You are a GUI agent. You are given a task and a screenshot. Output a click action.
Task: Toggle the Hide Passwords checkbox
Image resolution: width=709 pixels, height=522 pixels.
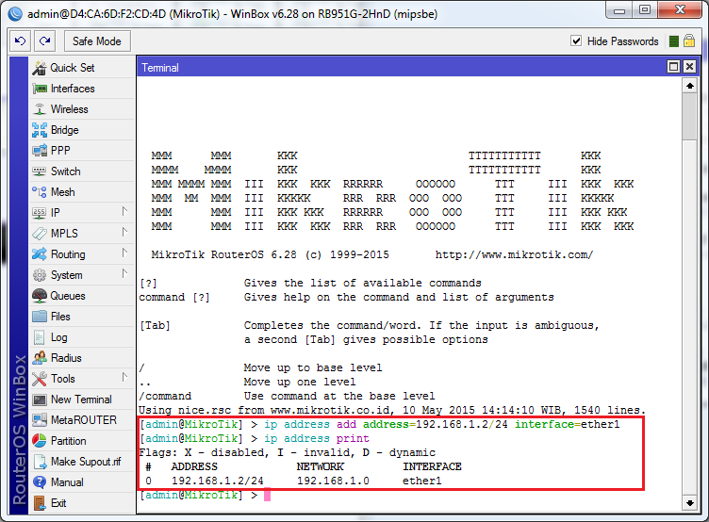tap(576, 41)
